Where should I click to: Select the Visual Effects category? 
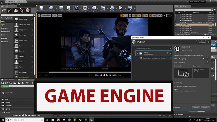click(6, 31)
